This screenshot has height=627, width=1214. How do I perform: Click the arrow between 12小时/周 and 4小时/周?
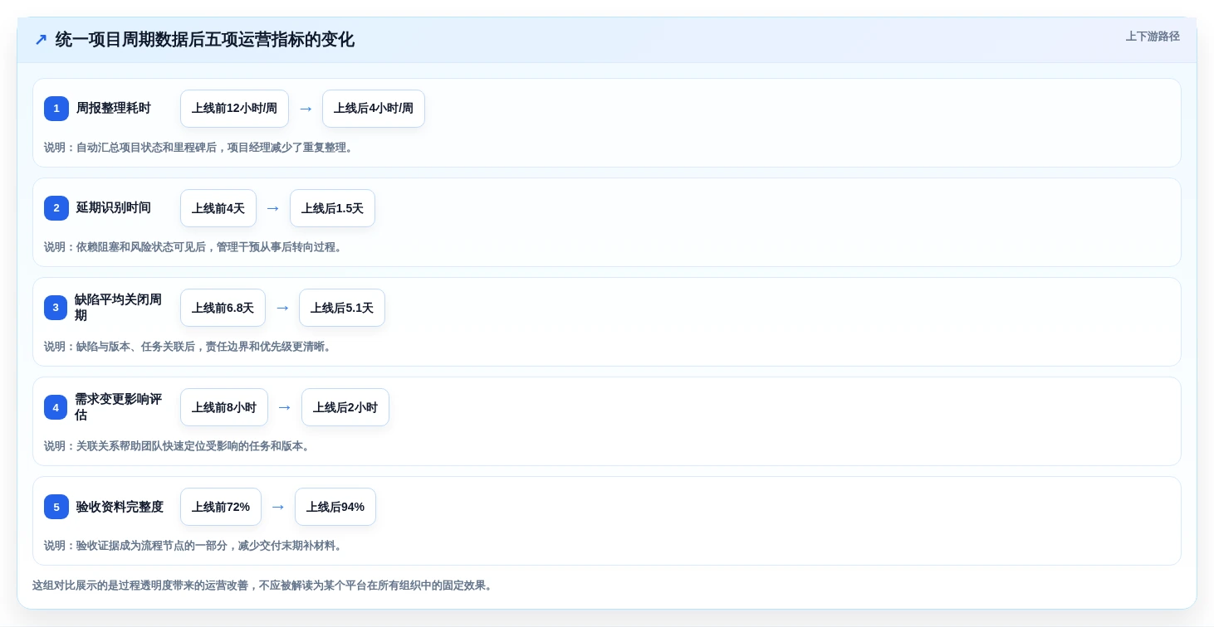[306, 109]
